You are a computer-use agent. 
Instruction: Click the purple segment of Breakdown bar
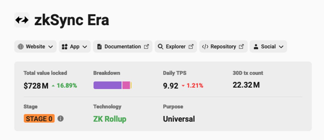coord(108,85)
